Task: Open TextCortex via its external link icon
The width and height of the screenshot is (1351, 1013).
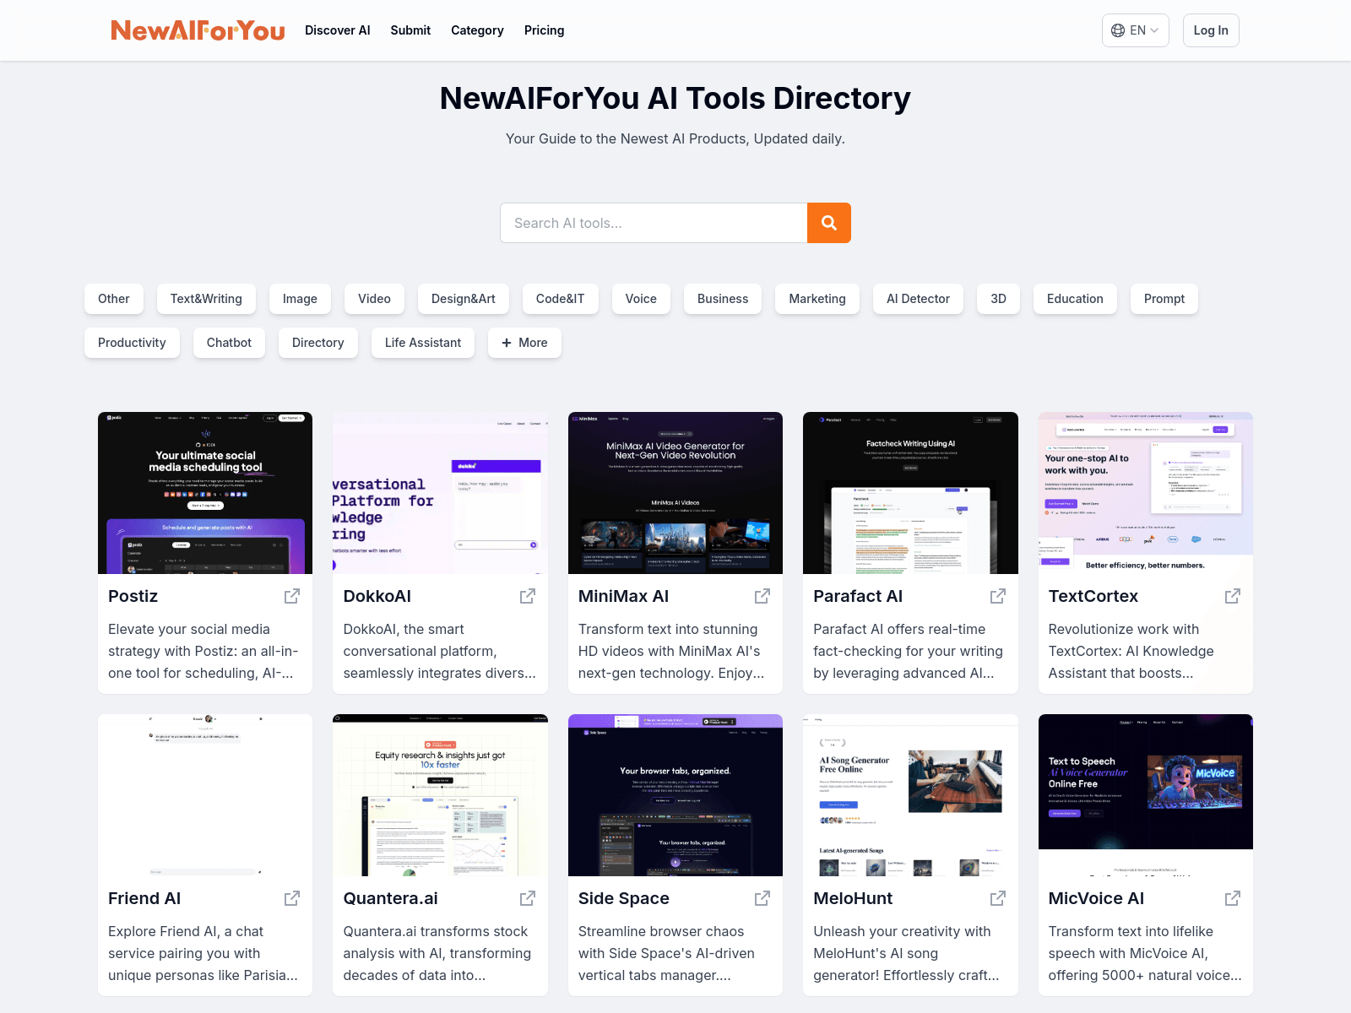Action: (x=1232, y=596)
